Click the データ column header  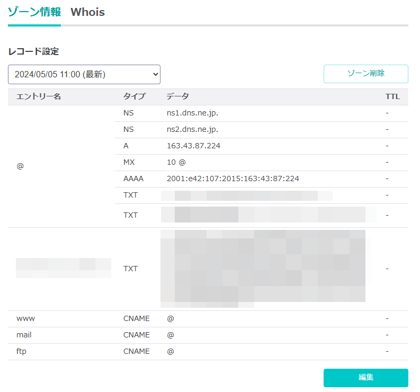(x=177, y=97)
